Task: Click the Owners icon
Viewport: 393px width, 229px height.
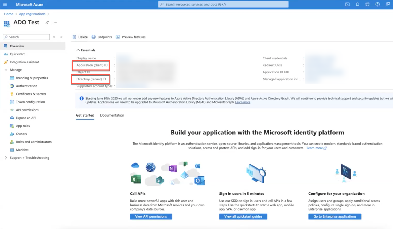Action: pos(12,134)
